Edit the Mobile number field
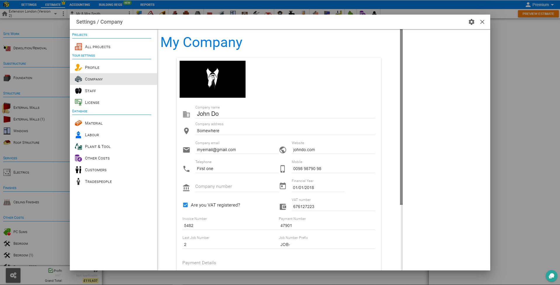Viewport: 560px width, 285px height. click(x=333, y=169)
